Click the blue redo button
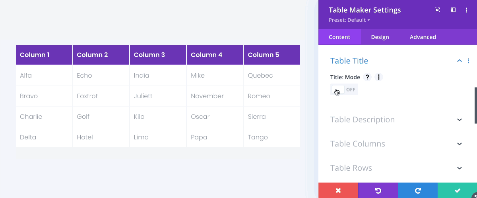 pyautogui.click(x=418, y=190)
